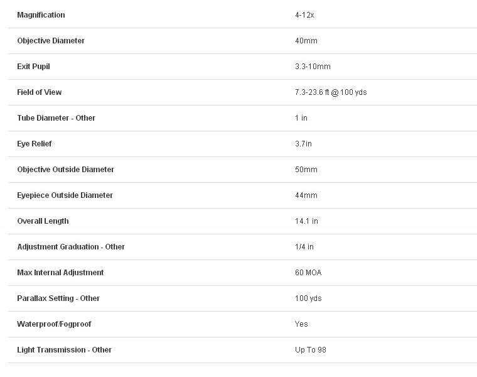This screenshot has width=477, height=377.
Task: Click the Eyepiece Outside Diameter label
Action: click(x=65, y=195)
